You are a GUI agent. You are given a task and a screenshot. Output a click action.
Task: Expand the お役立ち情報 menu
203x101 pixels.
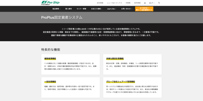[x=97, y=9]
